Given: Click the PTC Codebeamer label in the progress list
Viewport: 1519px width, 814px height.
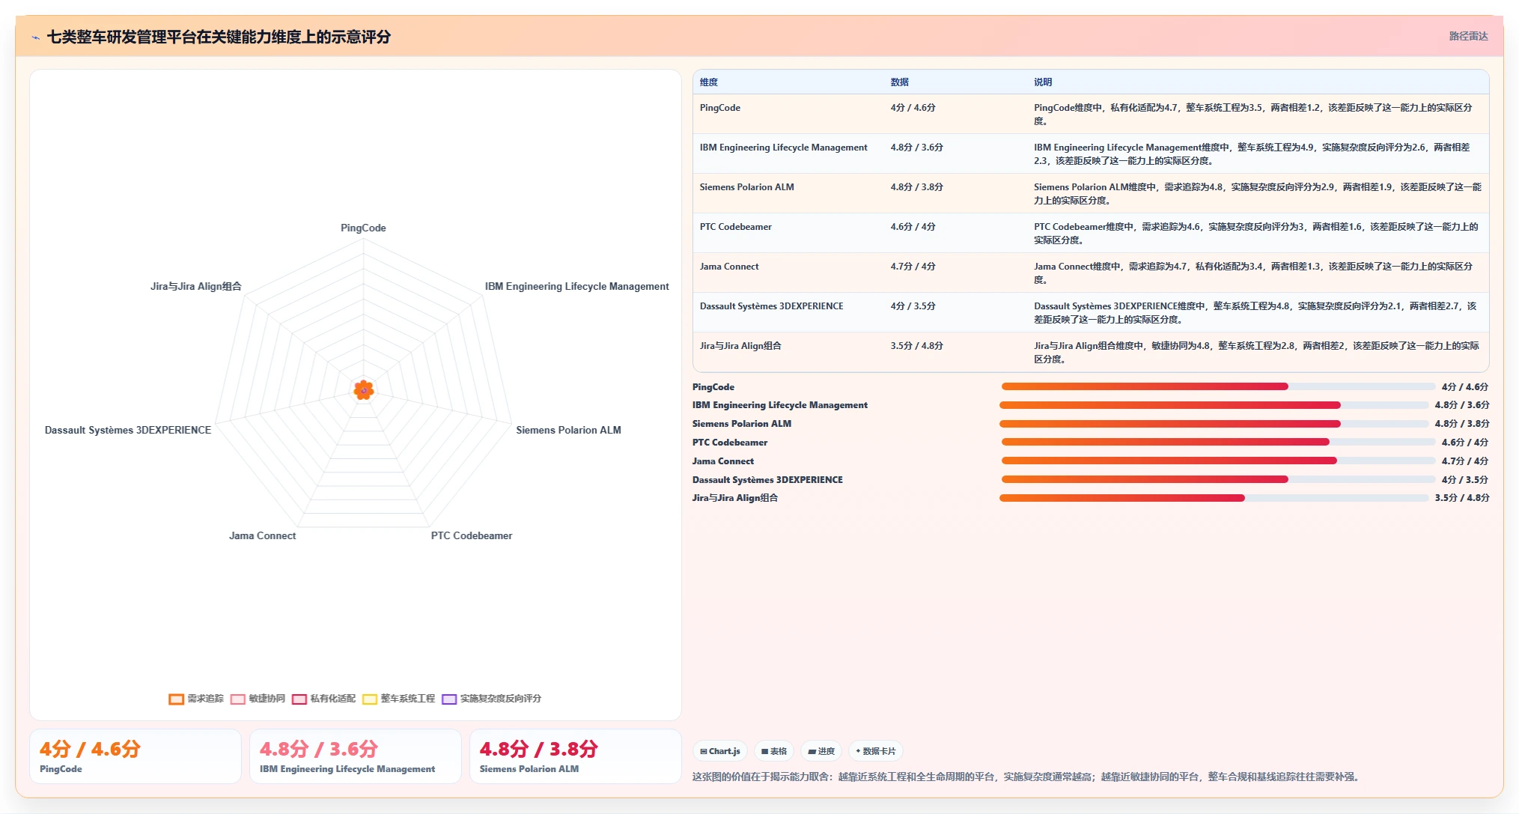Looking at the screenshot, I should coord(729,443).
